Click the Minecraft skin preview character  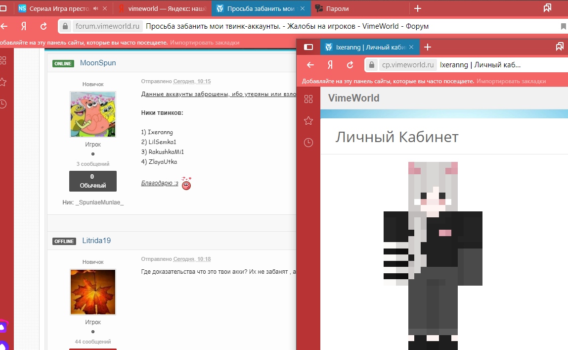click(x=433, y=256)
